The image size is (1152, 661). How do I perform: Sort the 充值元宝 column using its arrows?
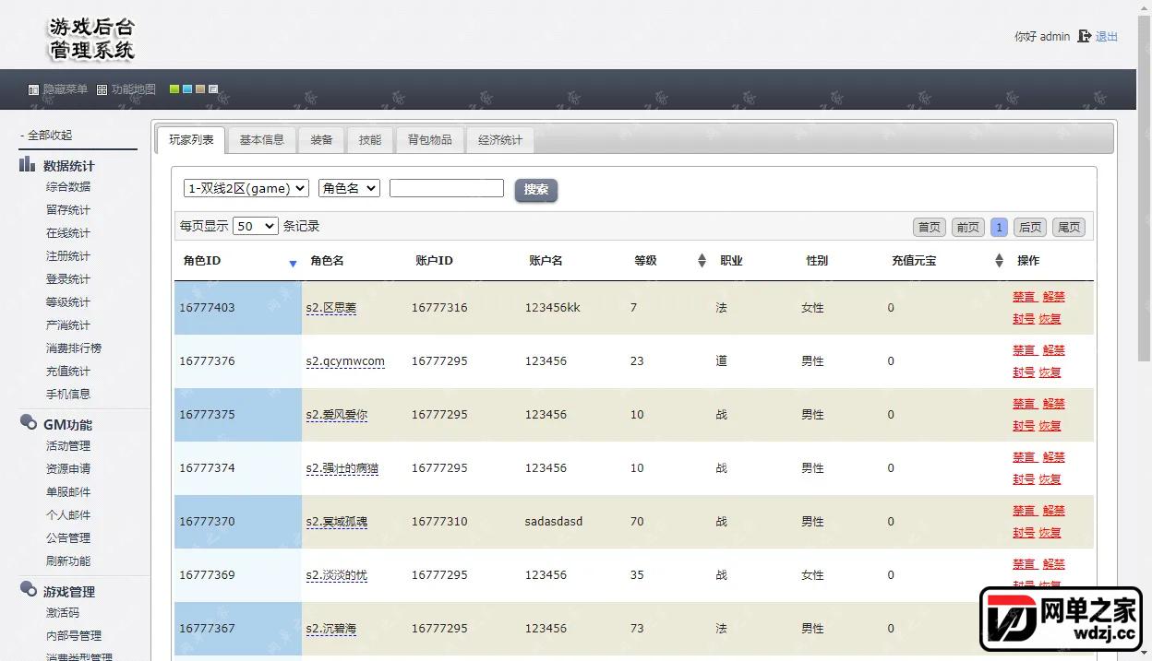click(999, 261)
